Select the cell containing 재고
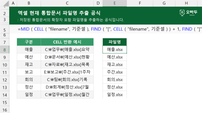202x113 pixels. tap(29, 64)
